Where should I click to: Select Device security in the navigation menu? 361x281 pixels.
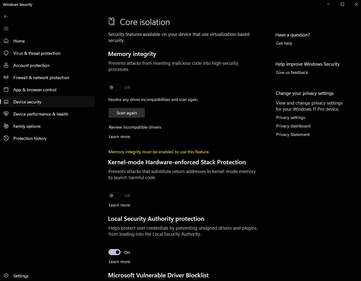pyautogui.click(x=28, y=102)
